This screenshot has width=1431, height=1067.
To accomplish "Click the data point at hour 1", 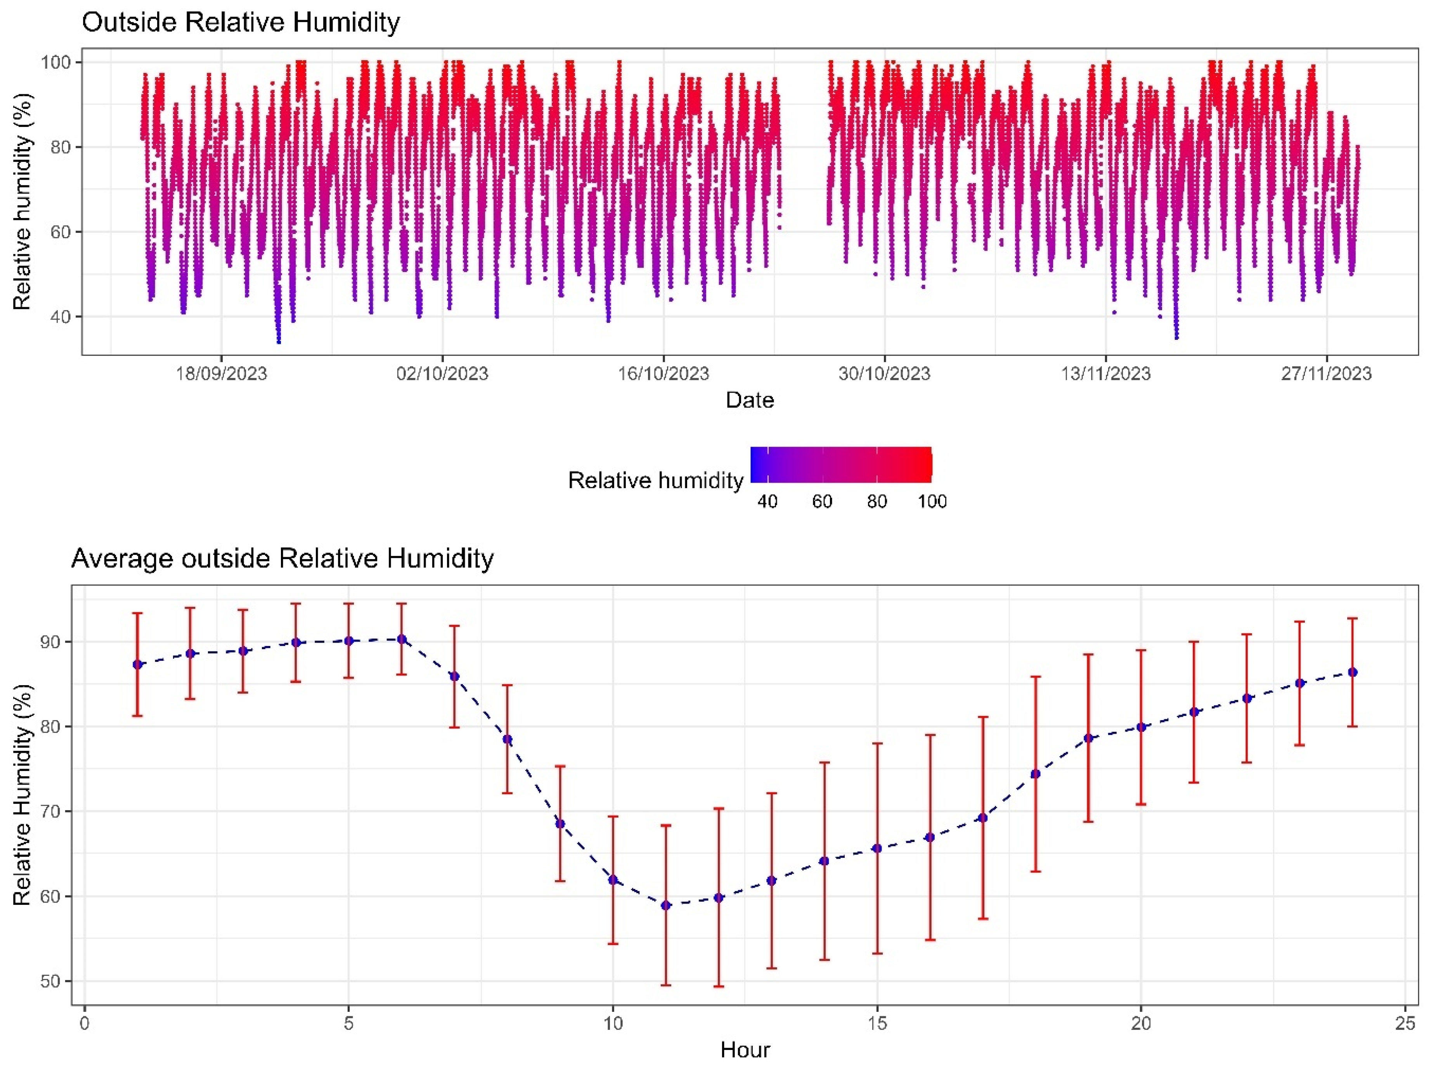I will pos(137,664).
